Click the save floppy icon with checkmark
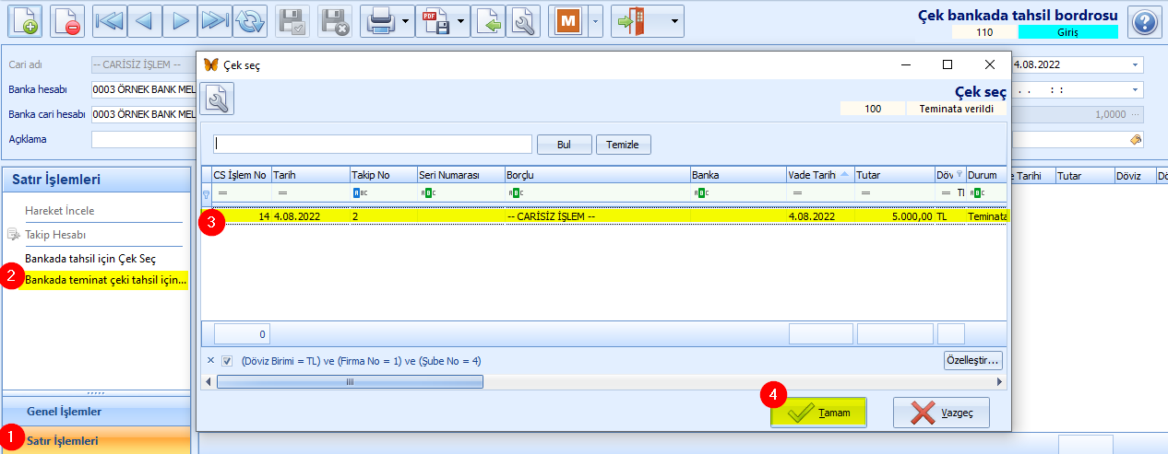 point(292,20)
